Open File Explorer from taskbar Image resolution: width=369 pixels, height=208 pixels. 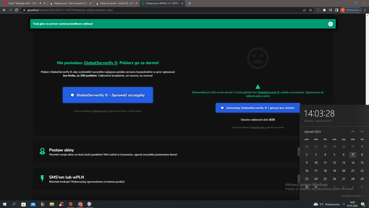pyautogui.click(x=52, y=204)
